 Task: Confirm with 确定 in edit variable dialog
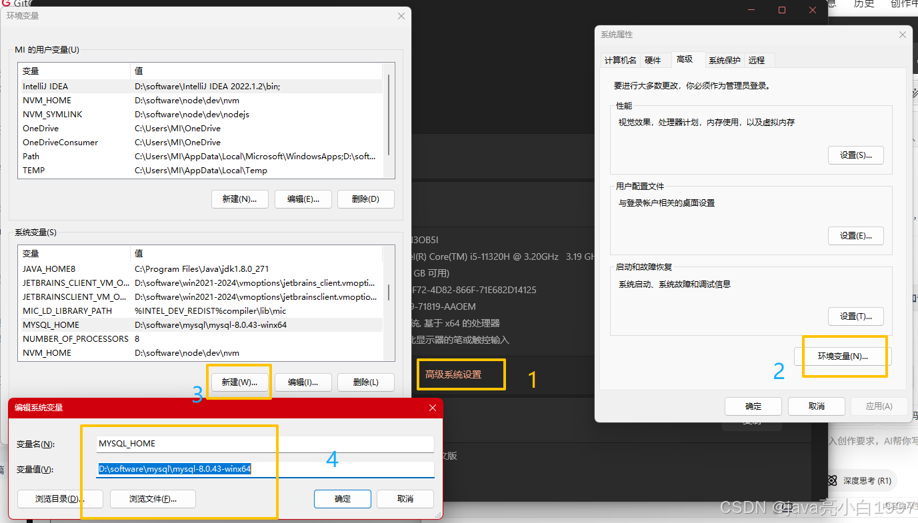point(343,499)
